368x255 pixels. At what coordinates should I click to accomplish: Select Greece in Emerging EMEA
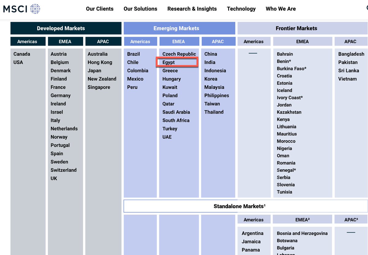170,70
